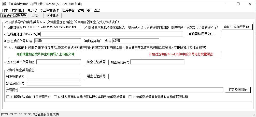Click 停止当前操作 menu item
The height and width of the screenshot is (117, 256).
pyautogui.click(x=49, y=10)
